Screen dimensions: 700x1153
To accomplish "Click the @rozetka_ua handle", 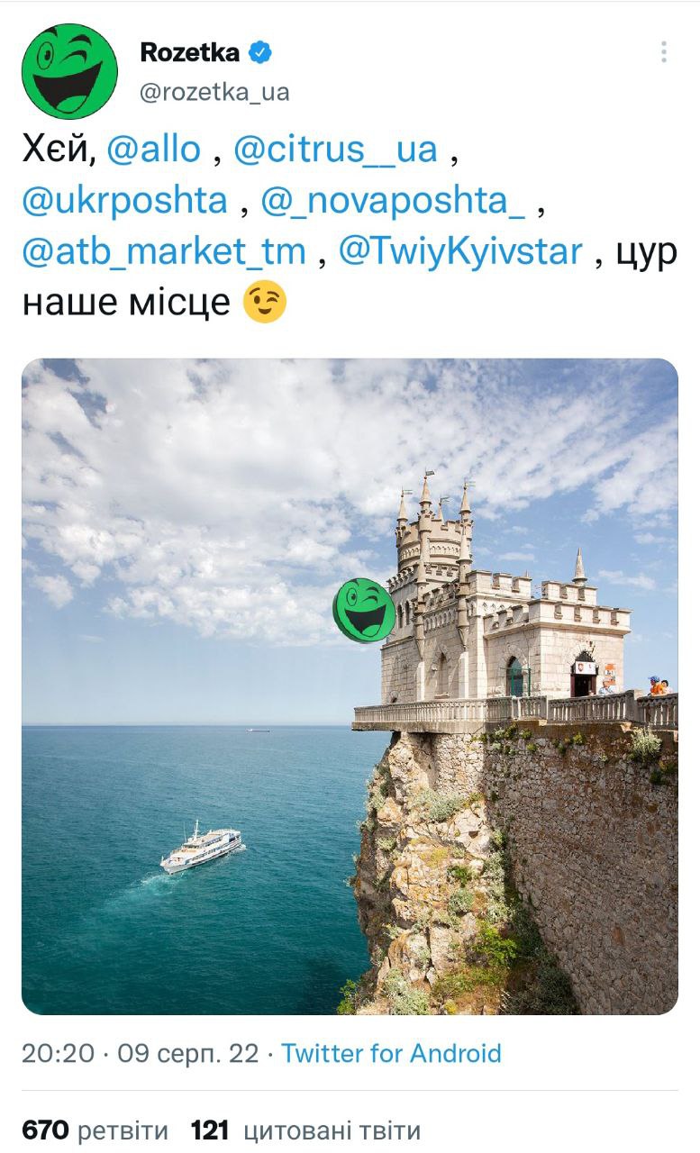I will coord(214,93).
